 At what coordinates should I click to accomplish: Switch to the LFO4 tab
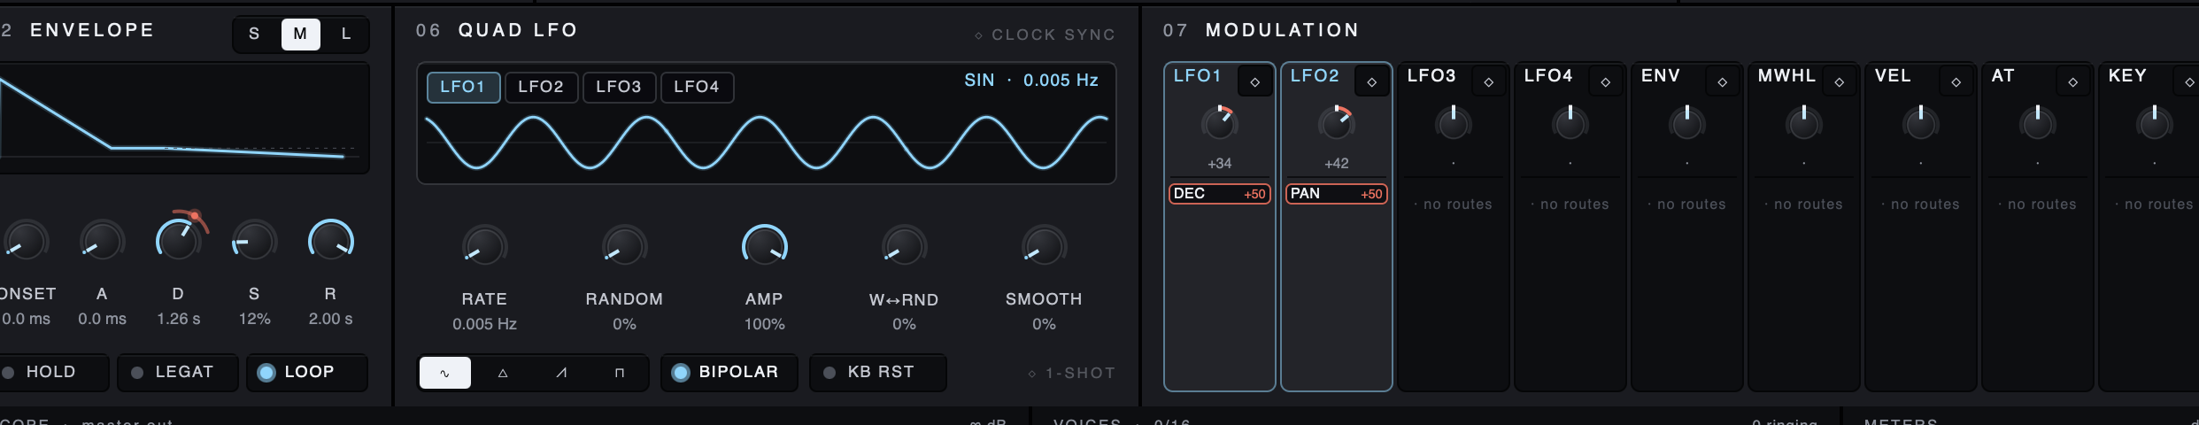click(697, 87)
